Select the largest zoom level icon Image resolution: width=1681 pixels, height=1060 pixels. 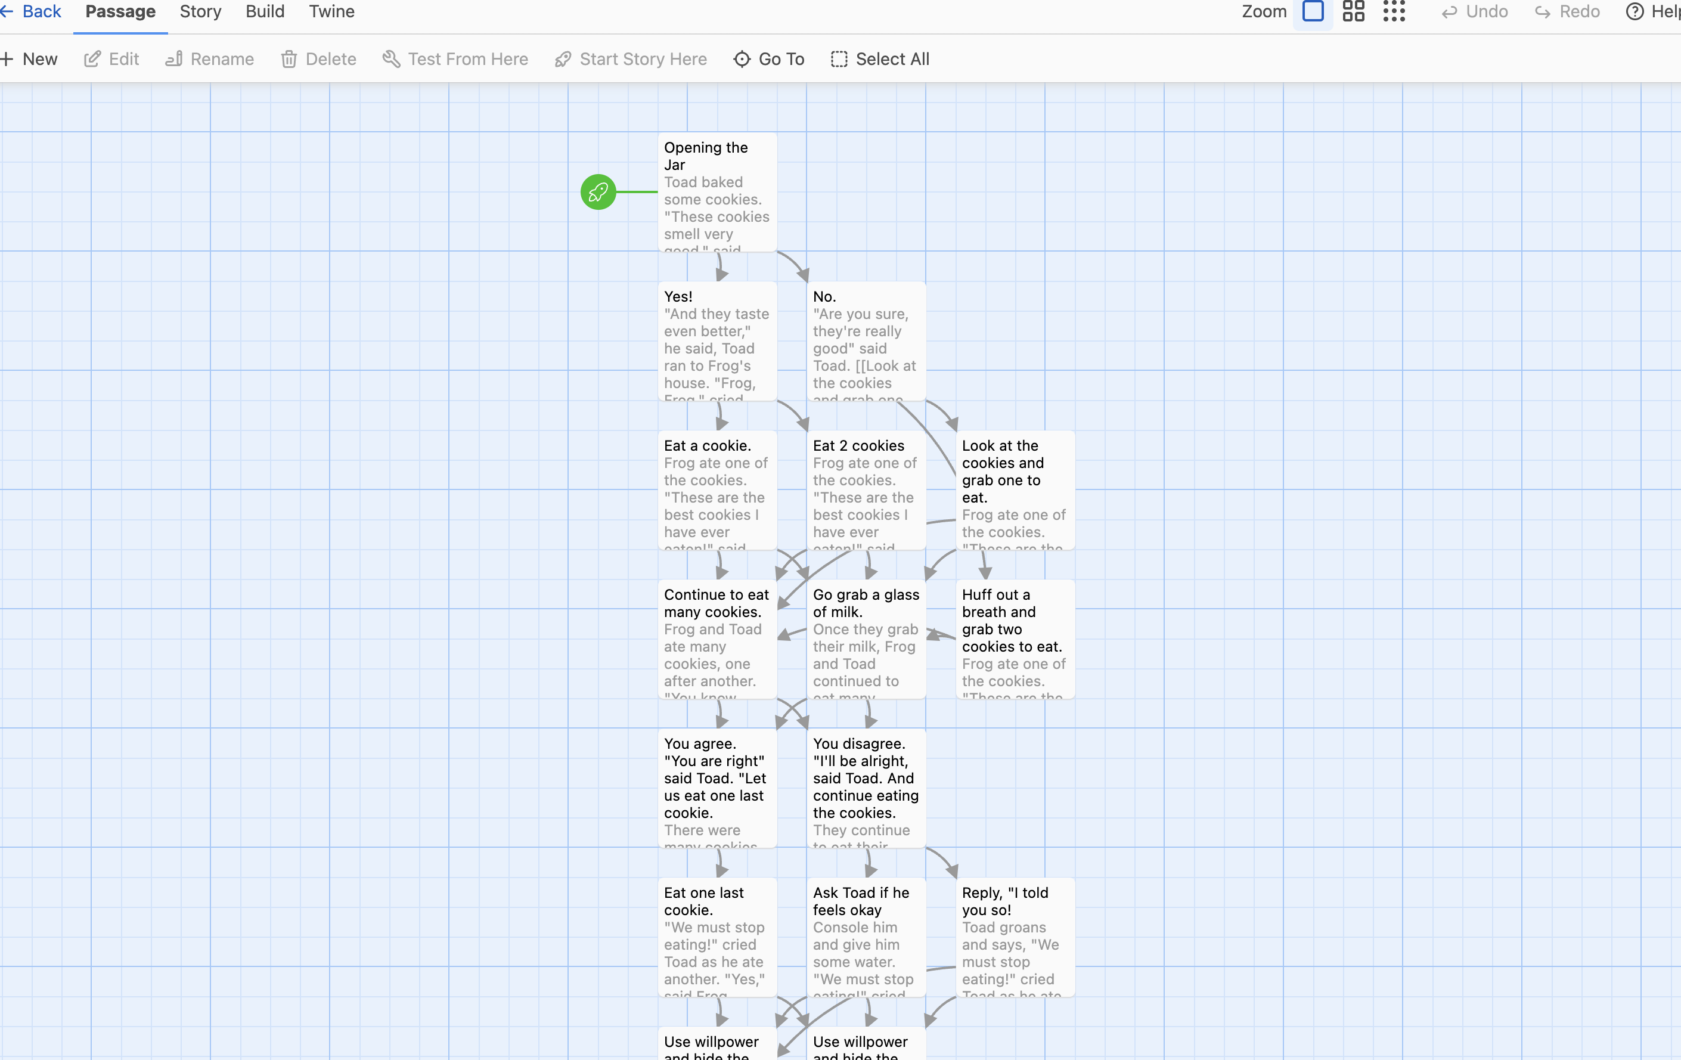coord(1313,12)
